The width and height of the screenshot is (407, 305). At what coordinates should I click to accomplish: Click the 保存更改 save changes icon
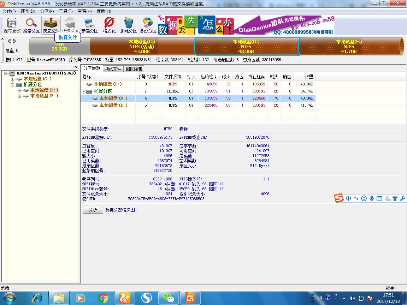[x=12, y=25]
